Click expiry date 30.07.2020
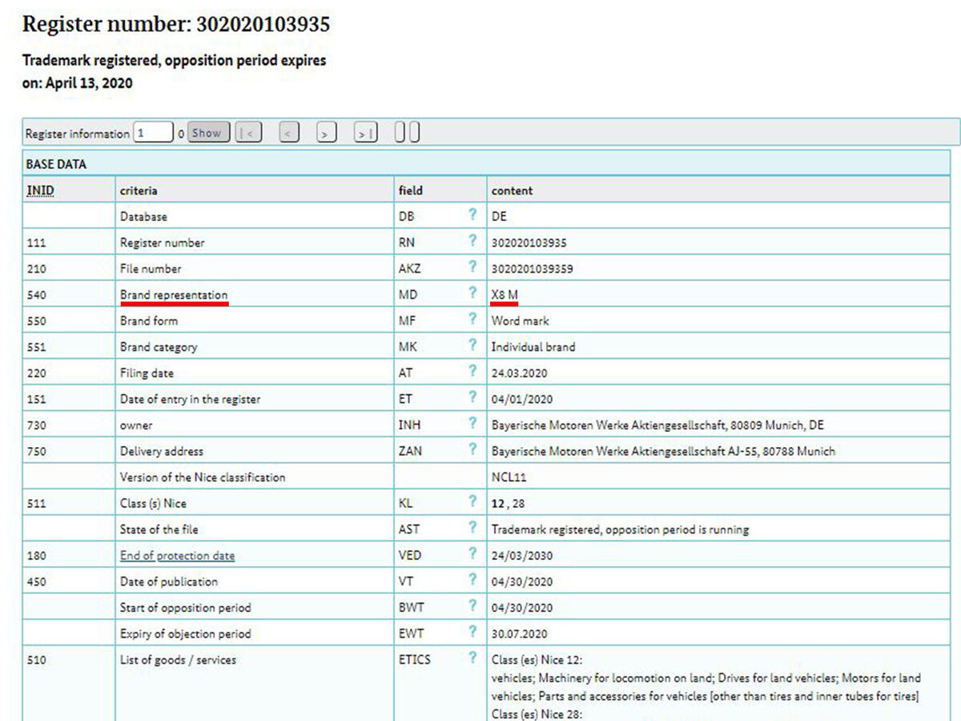The image size is (961, 721). pos(519,634)
